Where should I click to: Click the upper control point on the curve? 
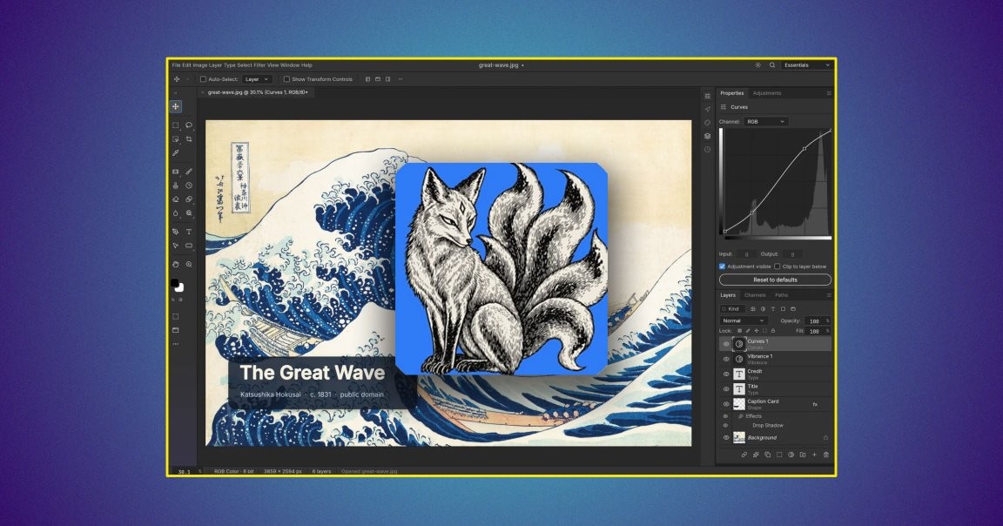click(804, 148)
